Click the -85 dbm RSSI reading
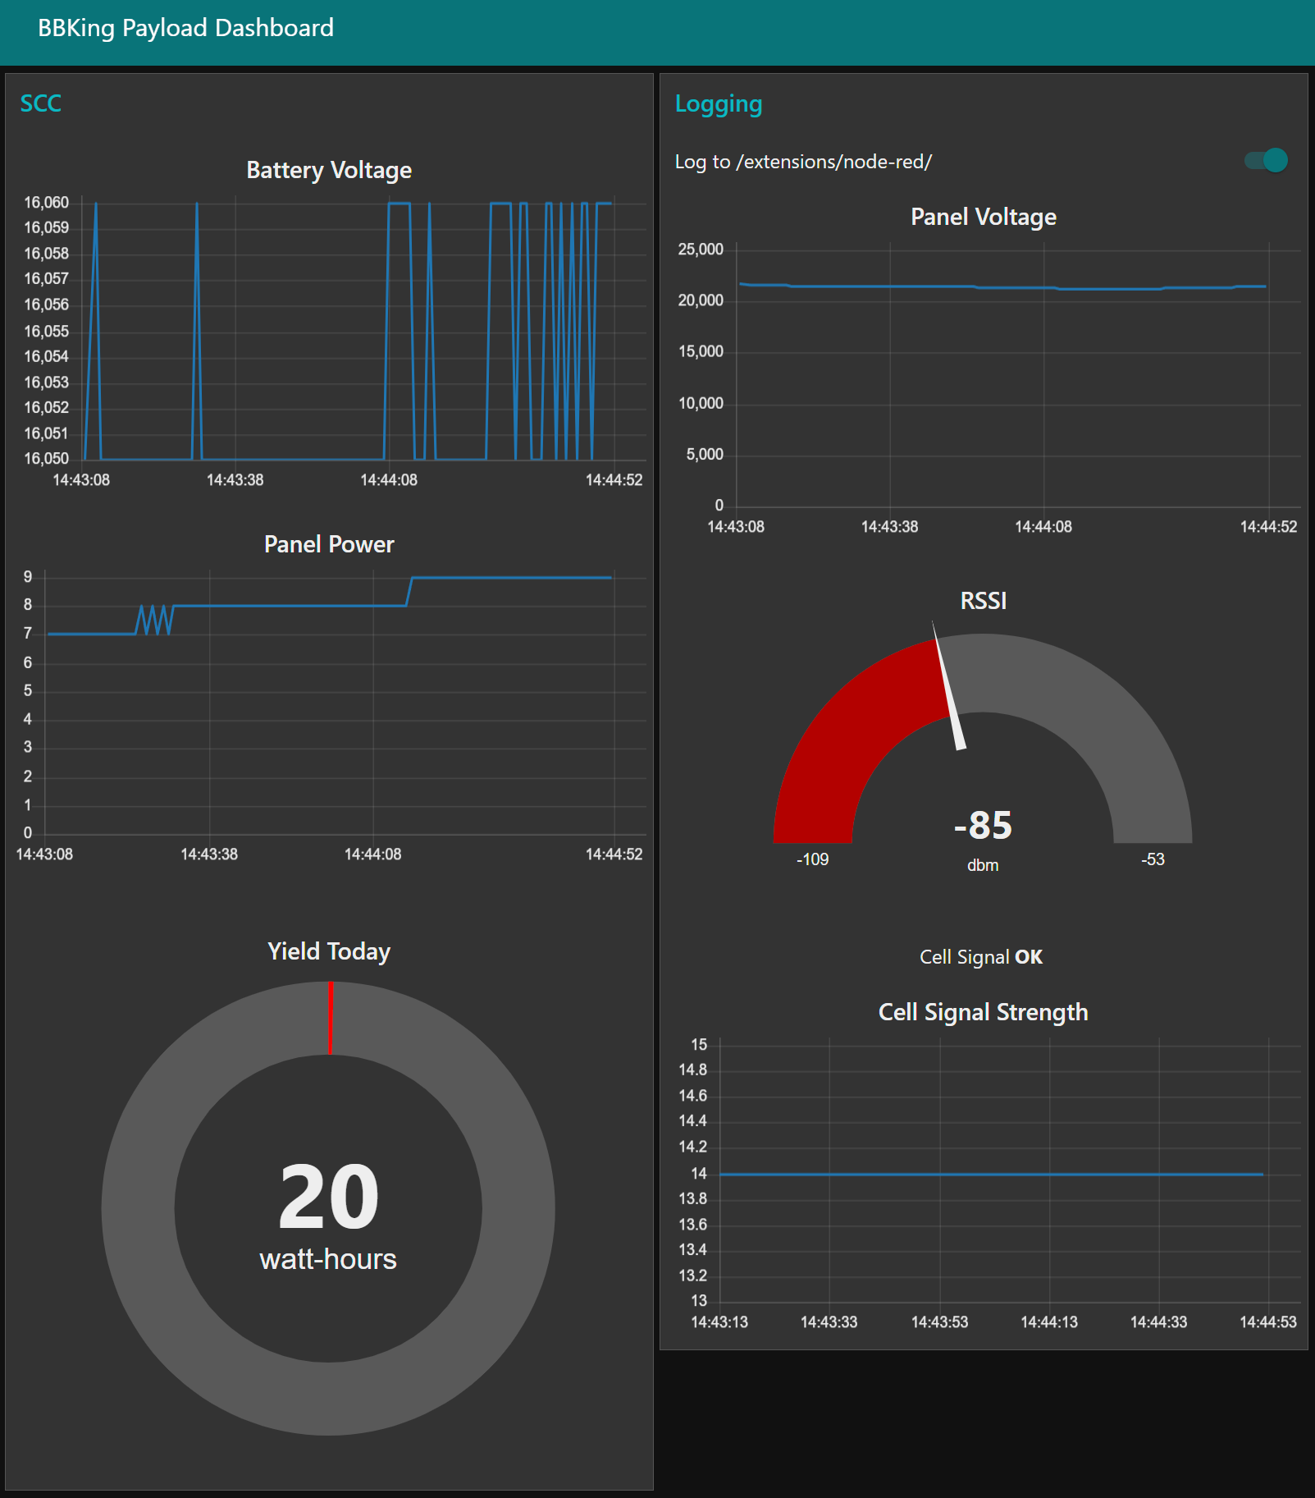This screenshot has height=1498, width=1315. (x=983, y=826)
